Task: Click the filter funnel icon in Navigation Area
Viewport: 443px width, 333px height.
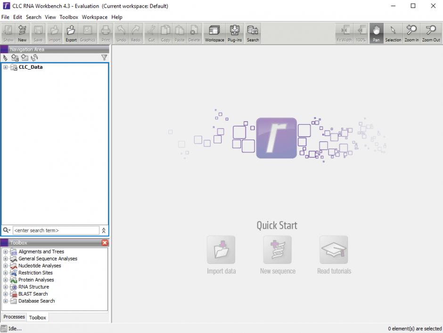Action: click(104, 57)
